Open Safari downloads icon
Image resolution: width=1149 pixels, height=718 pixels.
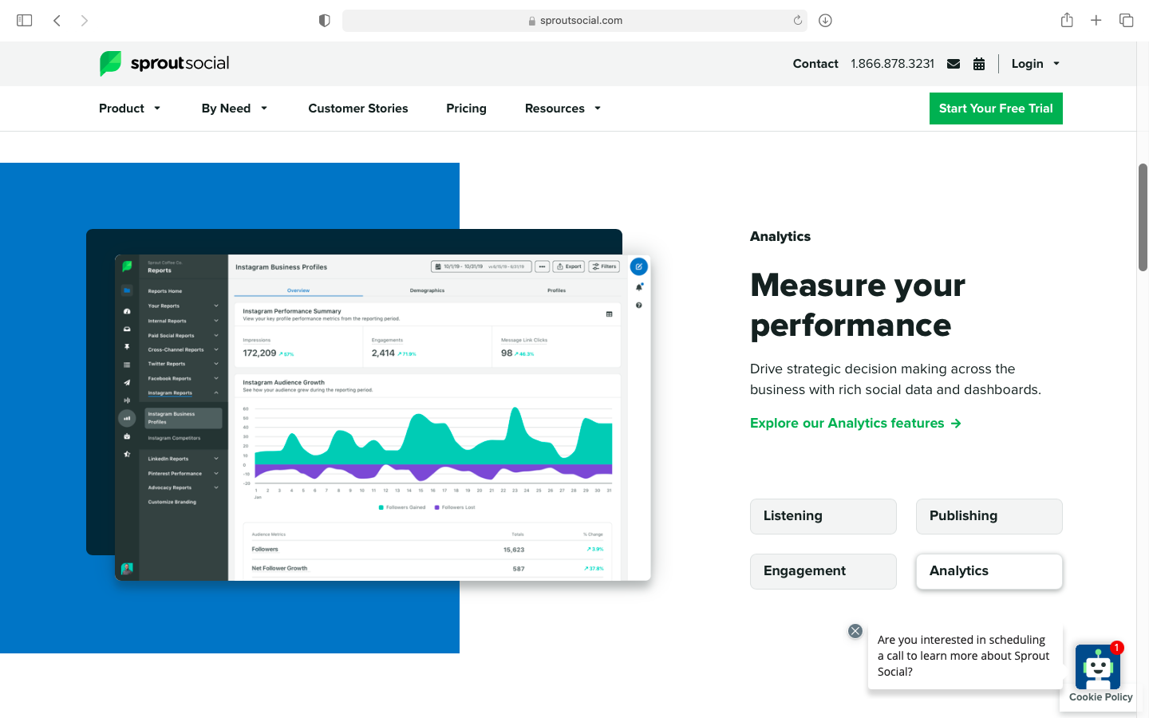click(x=825, y=20)
